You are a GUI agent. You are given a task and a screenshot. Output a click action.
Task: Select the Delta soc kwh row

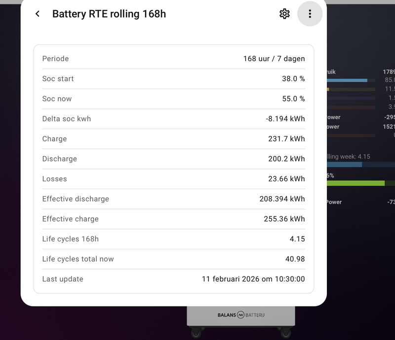coord(173,119)
